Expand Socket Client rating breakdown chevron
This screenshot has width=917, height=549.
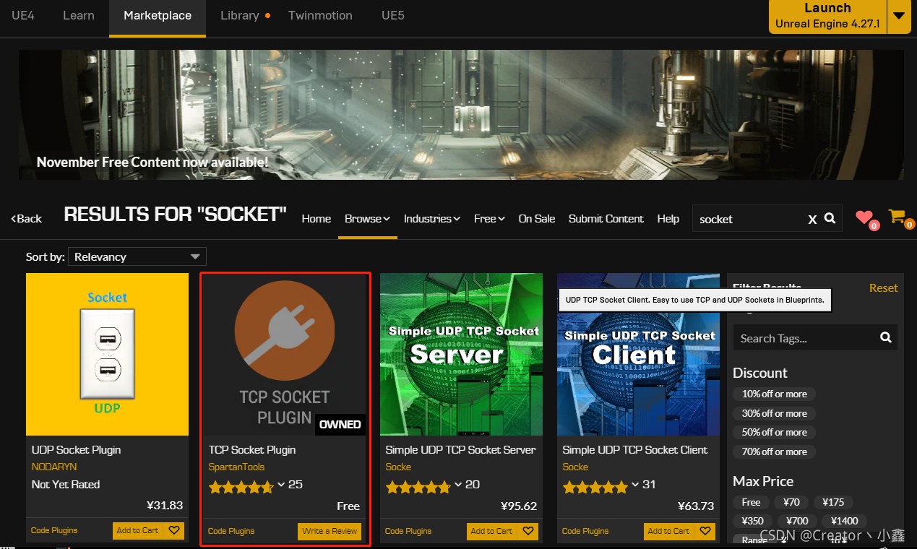point(634,485)
